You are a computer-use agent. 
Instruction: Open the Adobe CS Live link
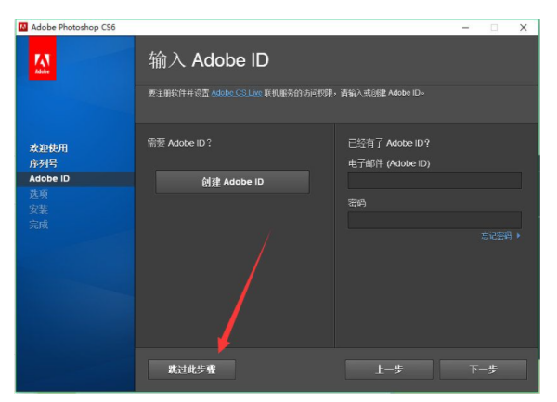pos(237,93)
